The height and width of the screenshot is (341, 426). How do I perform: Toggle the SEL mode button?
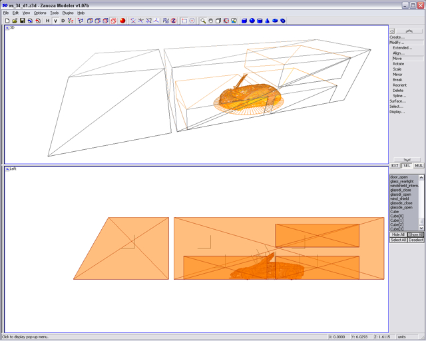point(407,166)
